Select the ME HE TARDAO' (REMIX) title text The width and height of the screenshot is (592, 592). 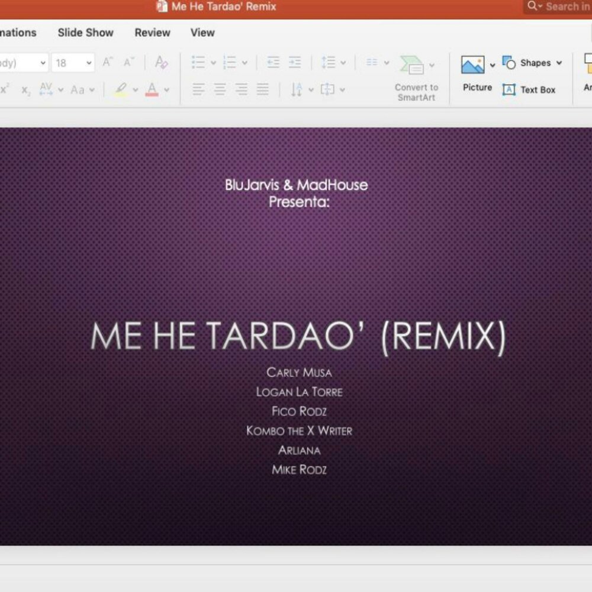point(298,336)
